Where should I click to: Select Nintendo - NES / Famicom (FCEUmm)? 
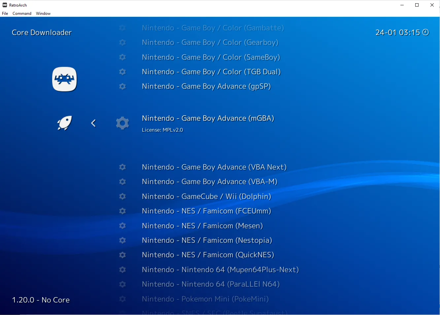coord(206,211)
